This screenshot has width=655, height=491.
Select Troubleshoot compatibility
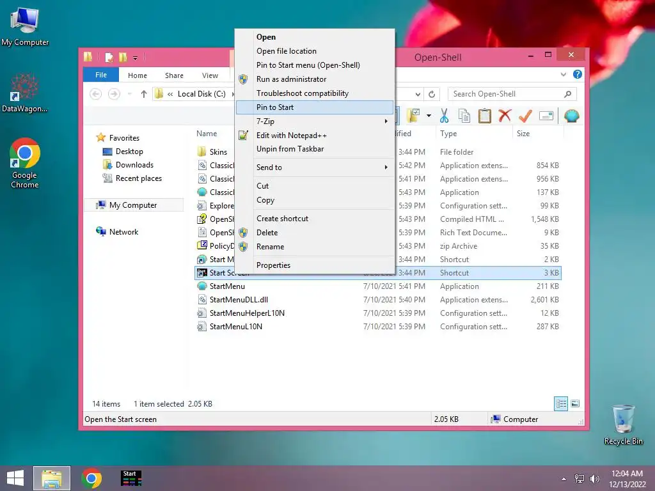point(314,93)
